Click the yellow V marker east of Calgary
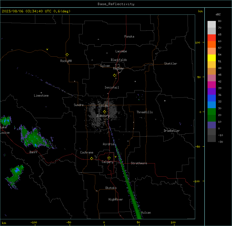 pyautogui.click(x=115, y=157)
